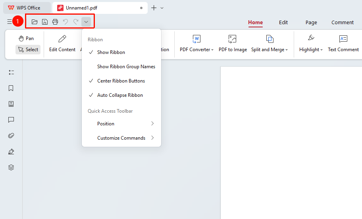
Task: Select the Unnamed1.pdf document tab
Action: tap(100, 8)
